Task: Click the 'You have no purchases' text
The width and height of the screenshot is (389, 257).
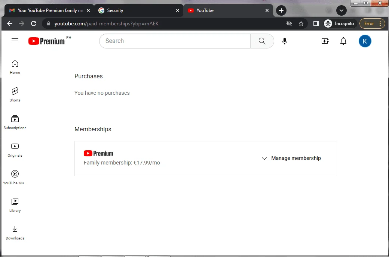Action: pos(102,93)
